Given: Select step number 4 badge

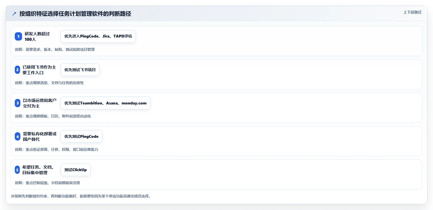Looking at the screenshot, I should pyautogui.click(x=18, y=136).
